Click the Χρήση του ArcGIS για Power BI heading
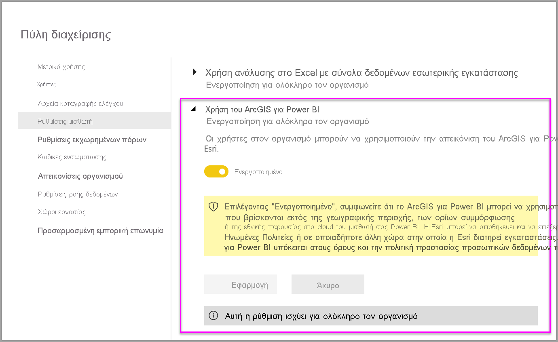The width and height of the screenshot is (558, 342). 263,110
